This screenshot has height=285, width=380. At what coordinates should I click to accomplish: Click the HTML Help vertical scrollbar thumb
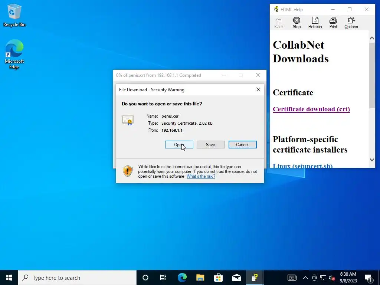click(372, 75)
